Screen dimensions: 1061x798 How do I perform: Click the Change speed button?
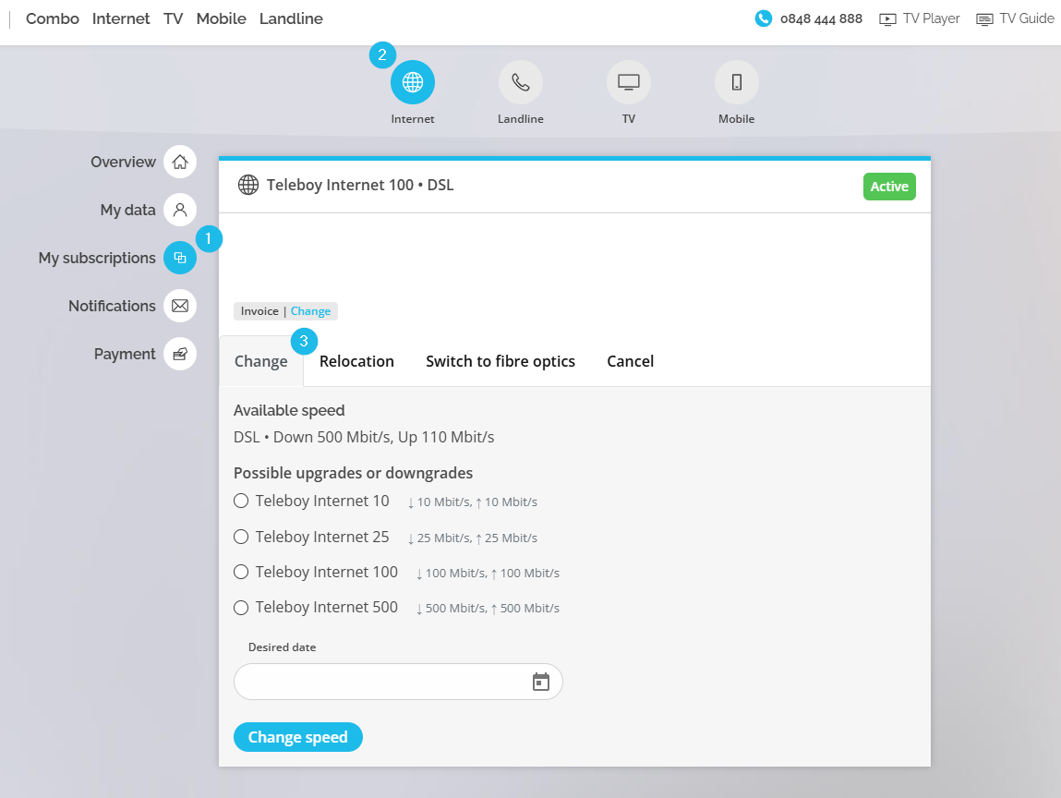[x=297, y=737]
